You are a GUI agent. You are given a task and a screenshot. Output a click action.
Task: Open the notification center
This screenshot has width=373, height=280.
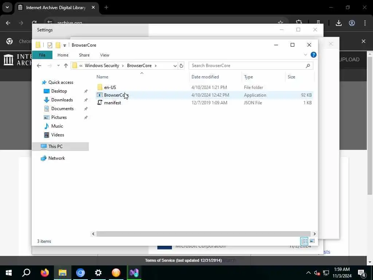coord(361,273)
